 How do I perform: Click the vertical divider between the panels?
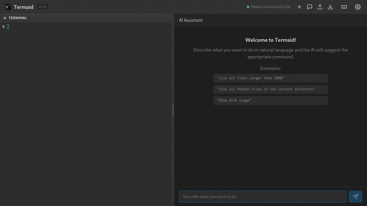pyautogui.click(x=173, y=109)
